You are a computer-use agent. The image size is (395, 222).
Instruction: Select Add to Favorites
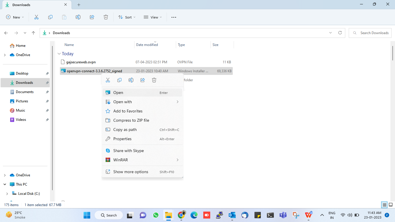143,111
